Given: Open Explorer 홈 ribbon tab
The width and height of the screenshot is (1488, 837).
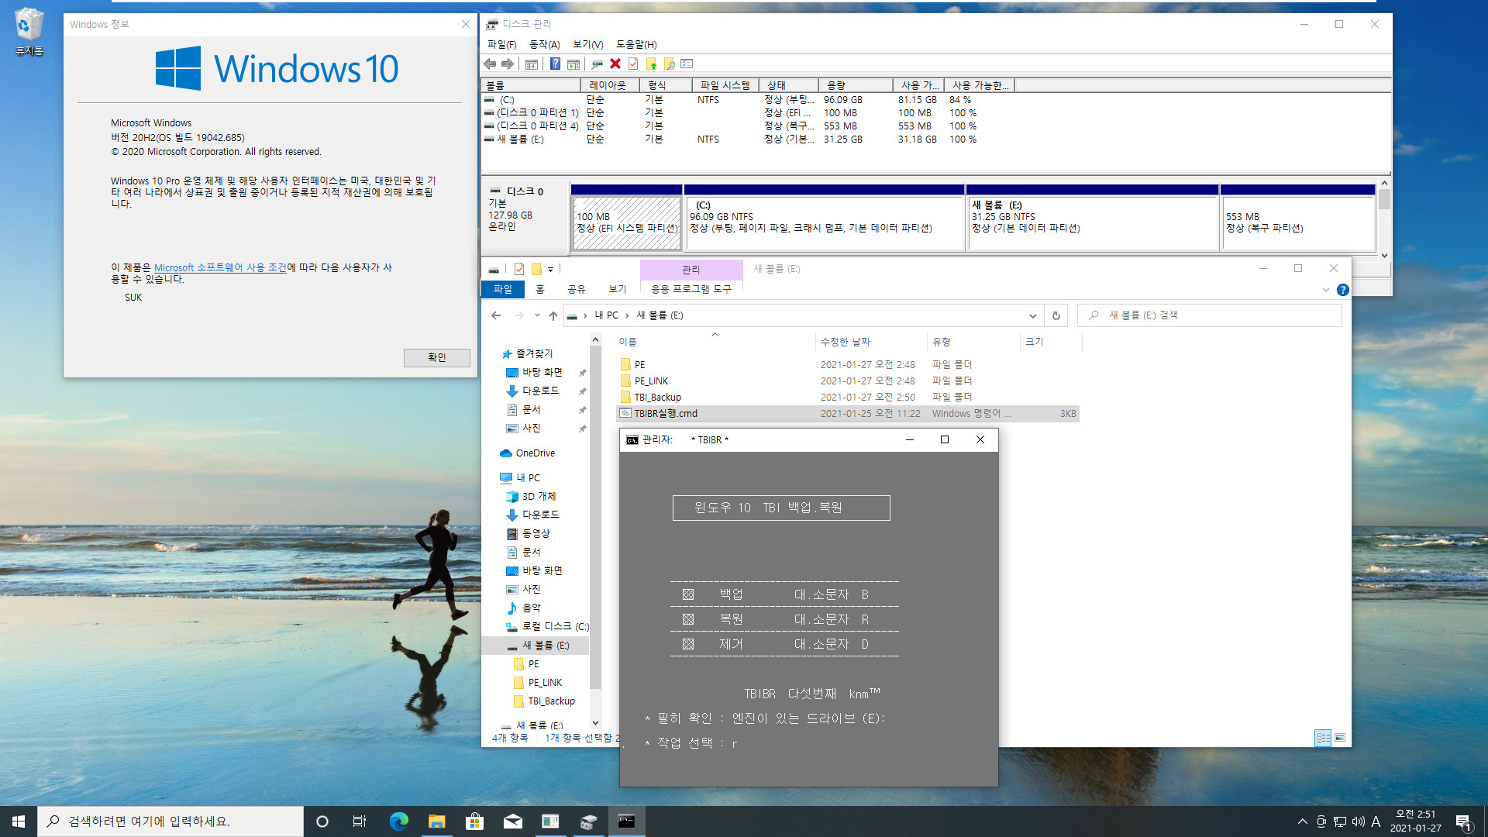Looking at the screenshot, I should pos(540,289).
